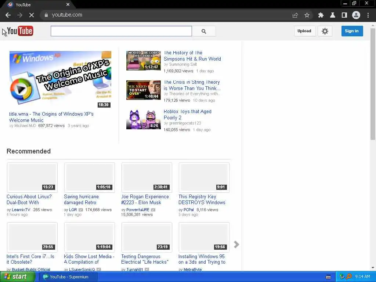Open 'The Crisis in String Theory' title link

tap(192, 85)
